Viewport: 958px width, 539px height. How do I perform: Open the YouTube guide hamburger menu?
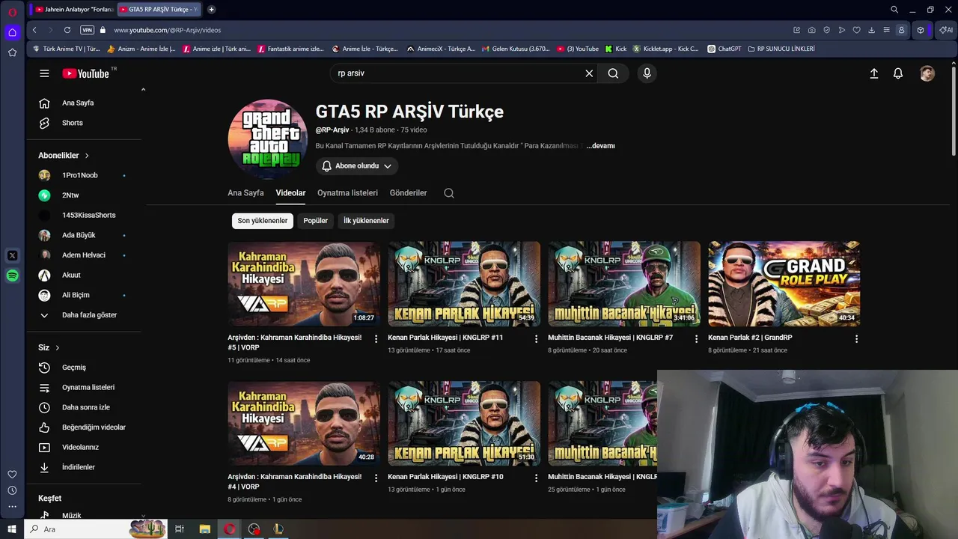tap(44, 73)
